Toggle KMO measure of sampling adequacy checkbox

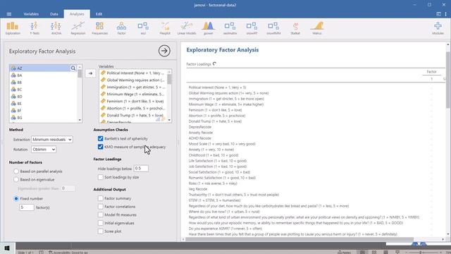(100, 147)
